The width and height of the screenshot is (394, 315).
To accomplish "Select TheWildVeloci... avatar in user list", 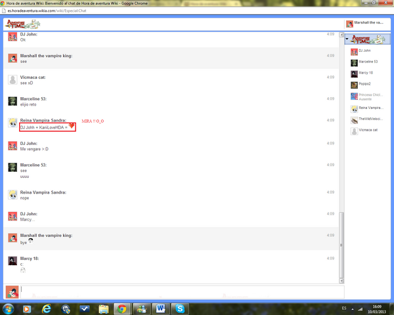I will (354, 120).
